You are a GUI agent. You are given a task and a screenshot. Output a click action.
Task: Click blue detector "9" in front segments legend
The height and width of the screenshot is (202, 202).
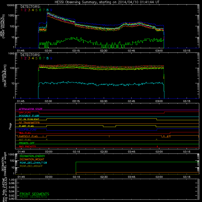tap(51, 10)
